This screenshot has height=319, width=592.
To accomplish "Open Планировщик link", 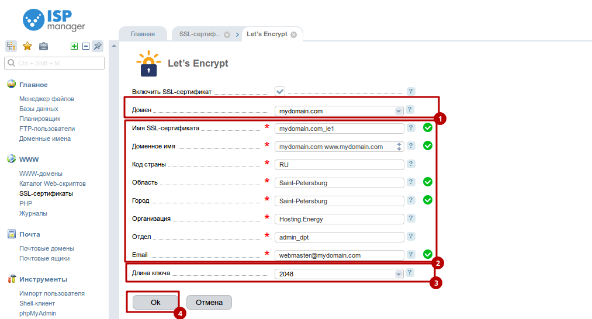I will [x=40, y=119].
